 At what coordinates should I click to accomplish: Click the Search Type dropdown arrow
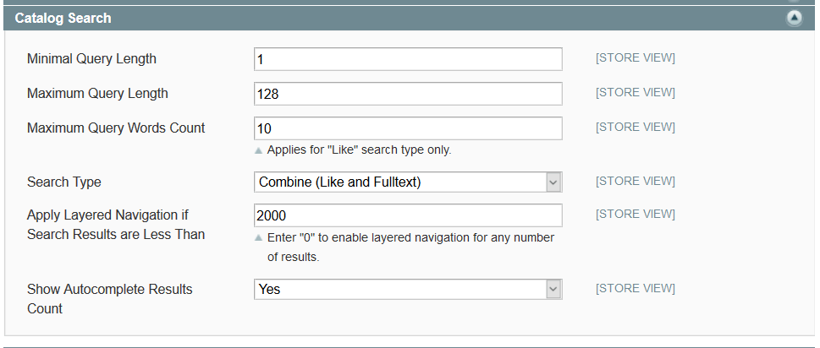553,182
